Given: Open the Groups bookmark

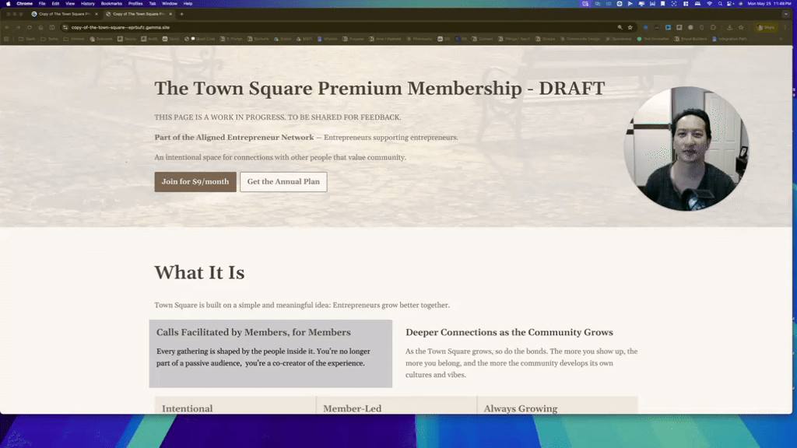Looking at the screenshot, I should pos(546,39).
